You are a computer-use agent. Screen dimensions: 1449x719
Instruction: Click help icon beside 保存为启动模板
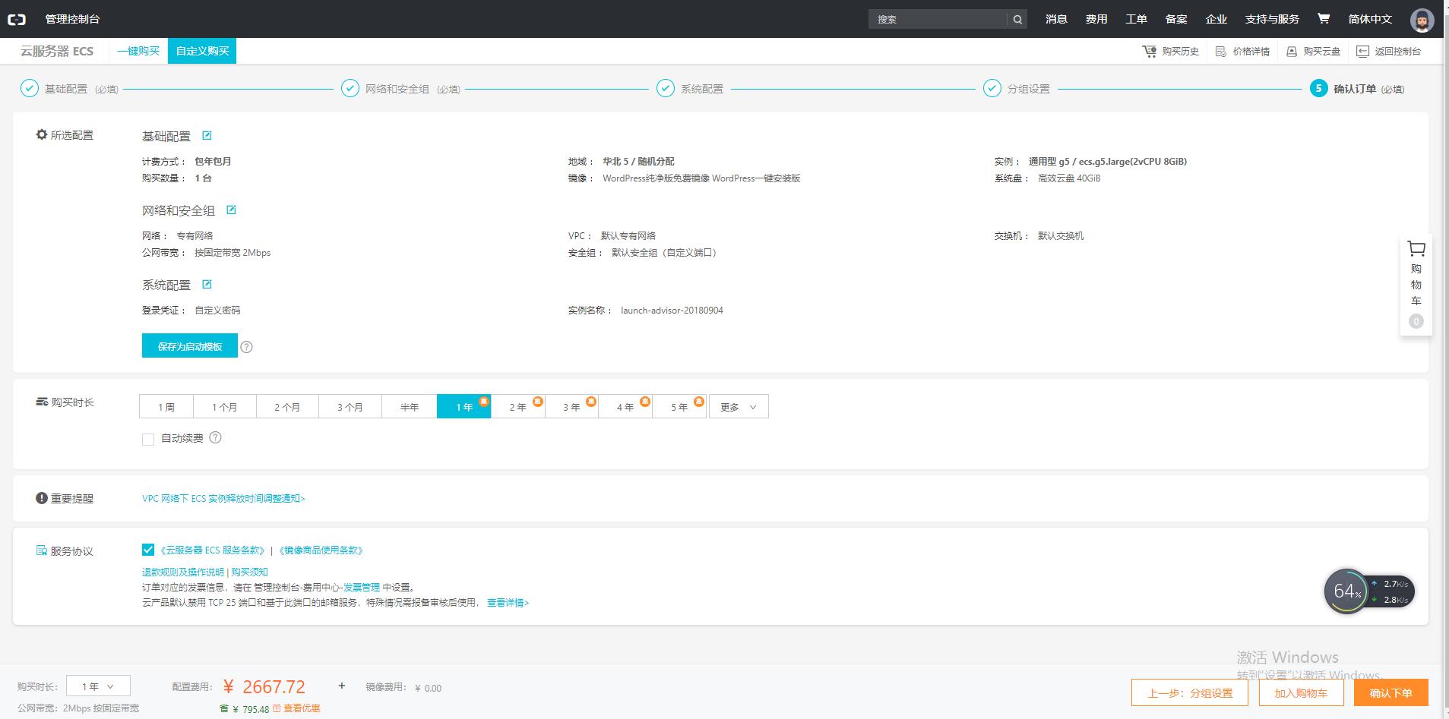pos(246,347)
